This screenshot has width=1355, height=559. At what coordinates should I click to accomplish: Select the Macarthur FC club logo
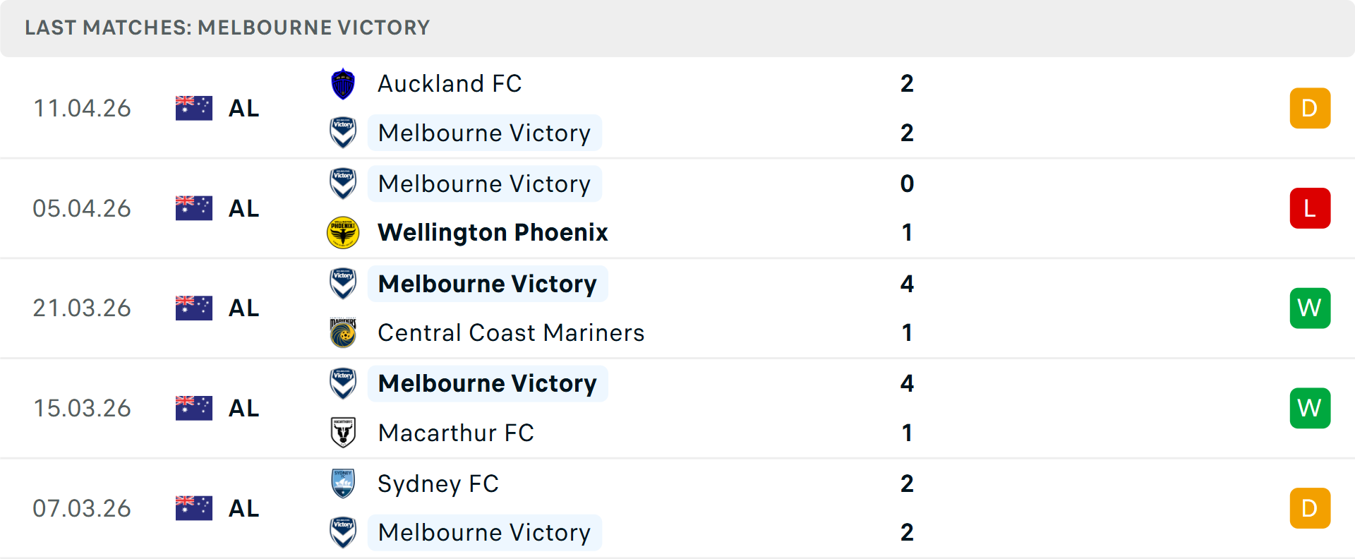coord(343,432)
